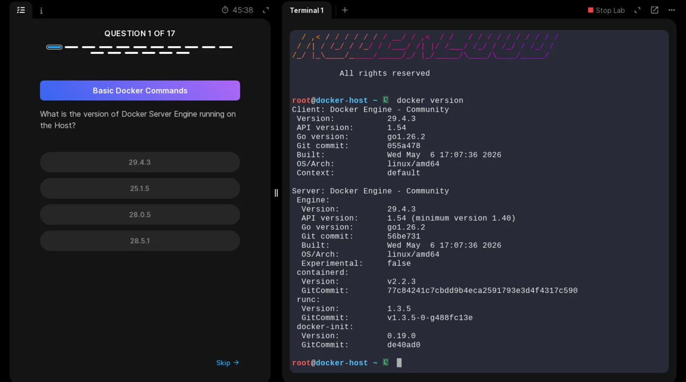686x382 pixels.
Task: Click the 'Server: Docker Engine - Community' line
Action: tap(370, 191)
